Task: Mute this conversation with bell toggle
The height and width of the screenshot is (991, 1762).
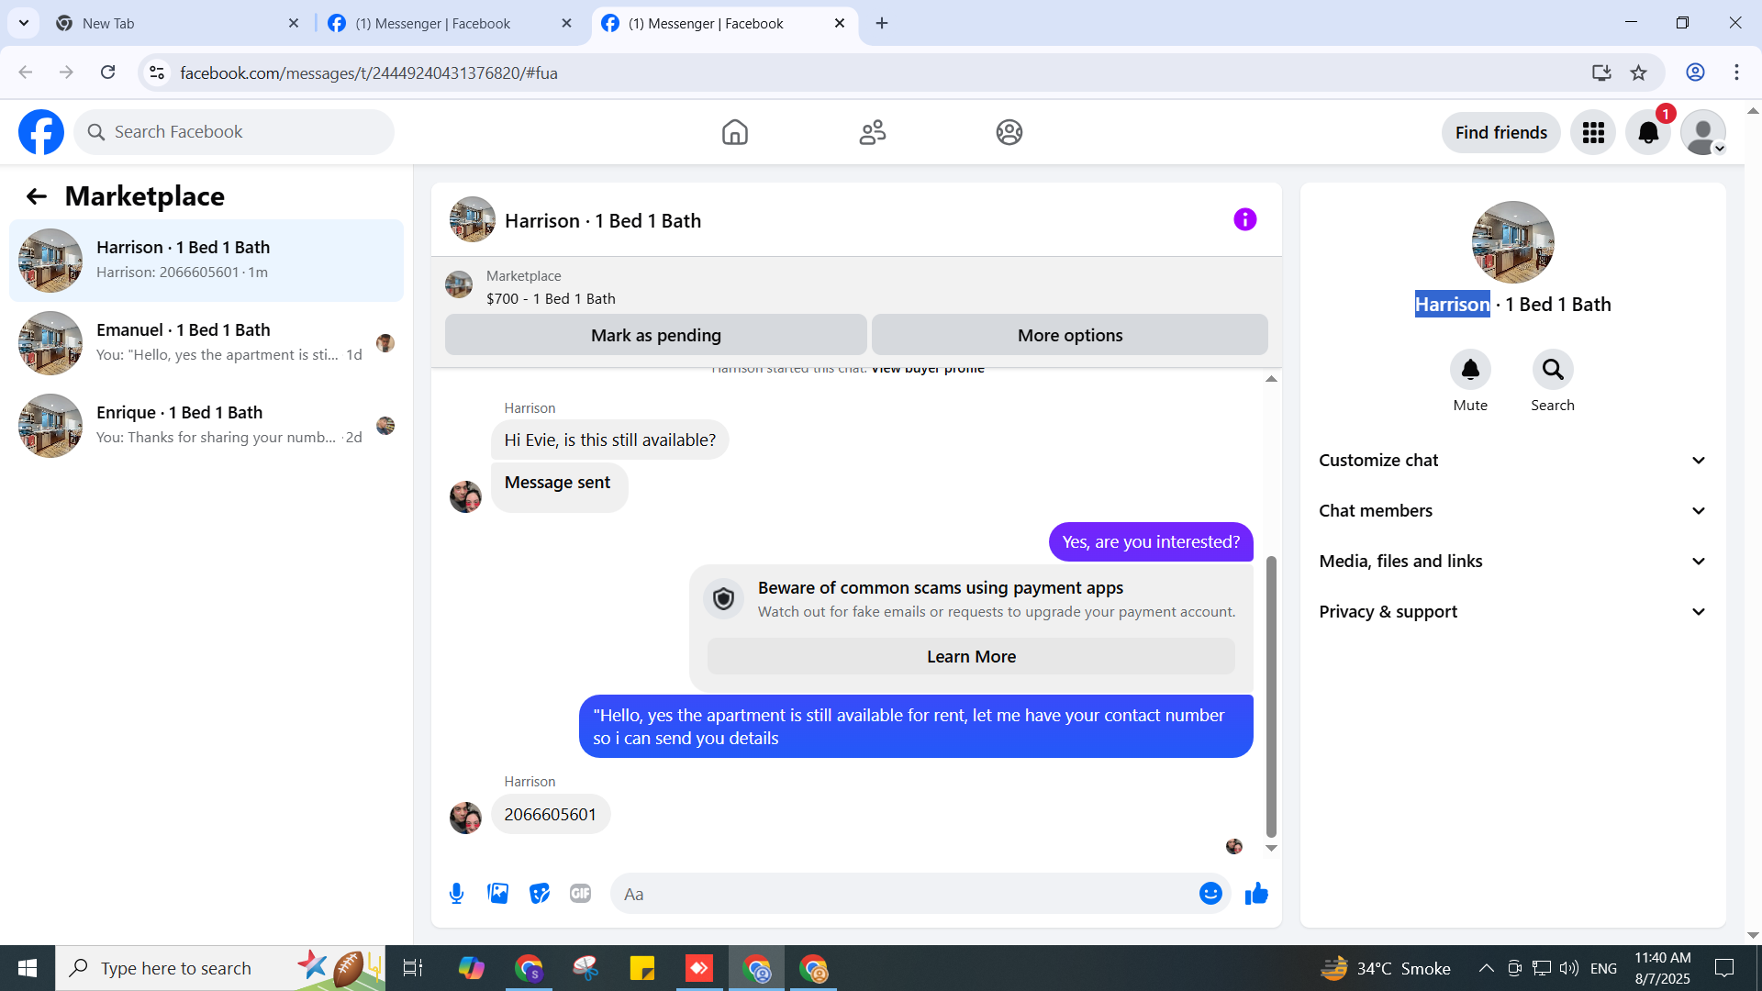Action: click(x=1470, y=370)
